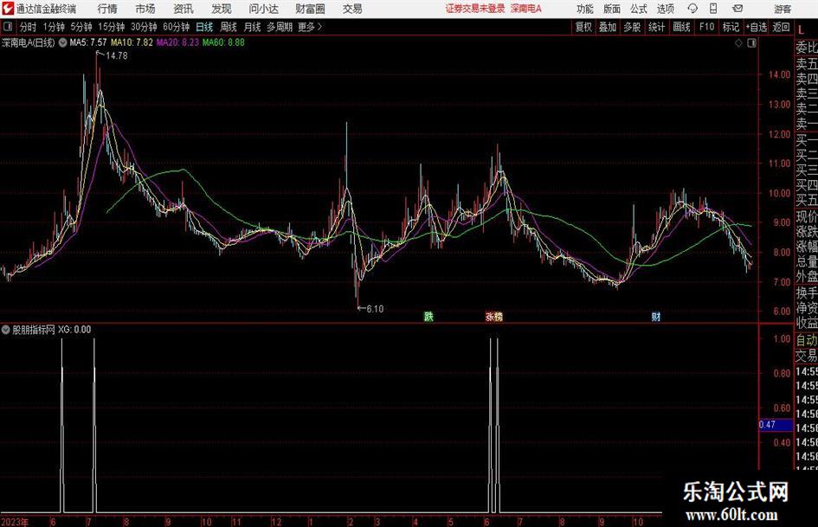Switch to 30分钟 period
The image size is (818, 527).
(144, 27)
